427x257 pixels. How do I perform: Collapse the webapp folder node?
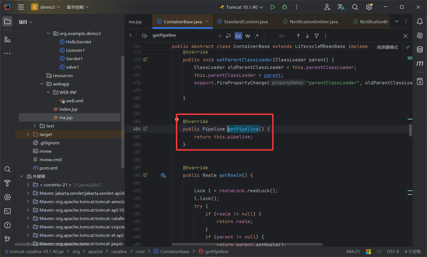click(42, 84)
